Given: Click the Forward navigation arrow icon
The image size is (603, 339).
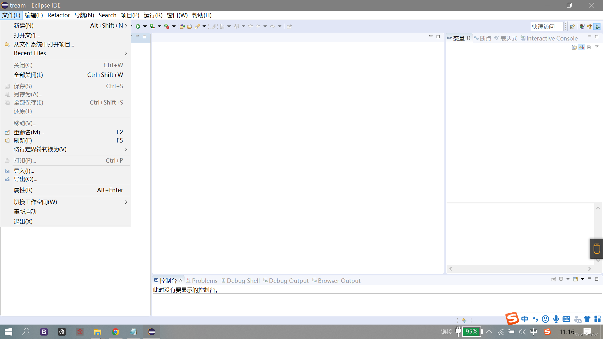Looking at the screenshot, I should (x=273, y=26).
